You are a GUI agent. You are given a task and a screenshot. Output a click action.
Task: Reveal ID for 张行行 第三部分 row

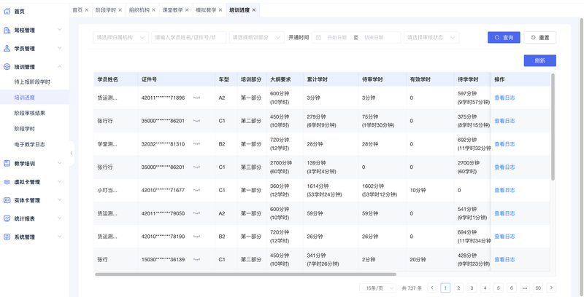196,167
